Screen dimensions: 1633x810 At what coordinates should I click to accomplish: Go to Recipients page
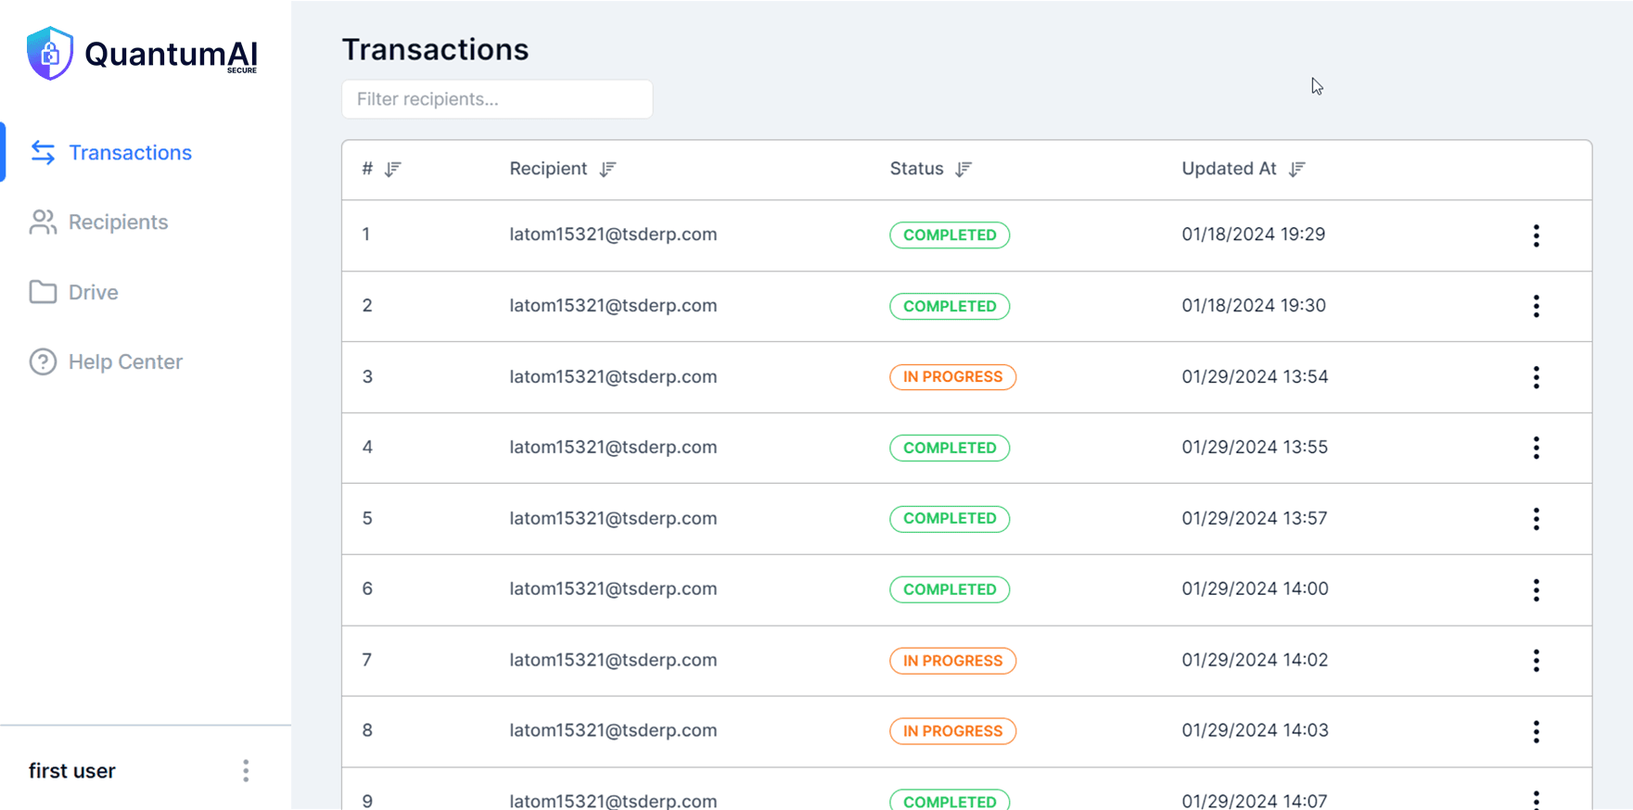(118, 222)
